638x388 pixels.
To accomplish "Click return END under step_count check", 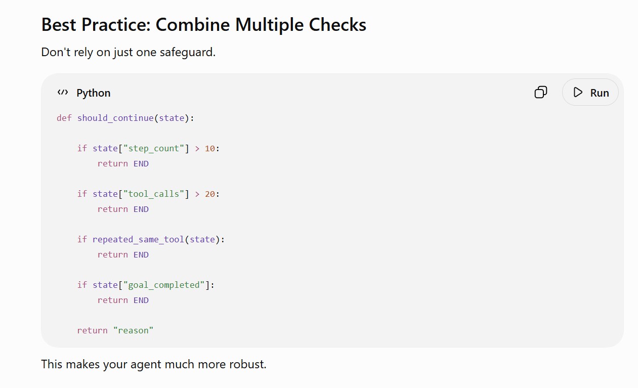I will (123, 163).
